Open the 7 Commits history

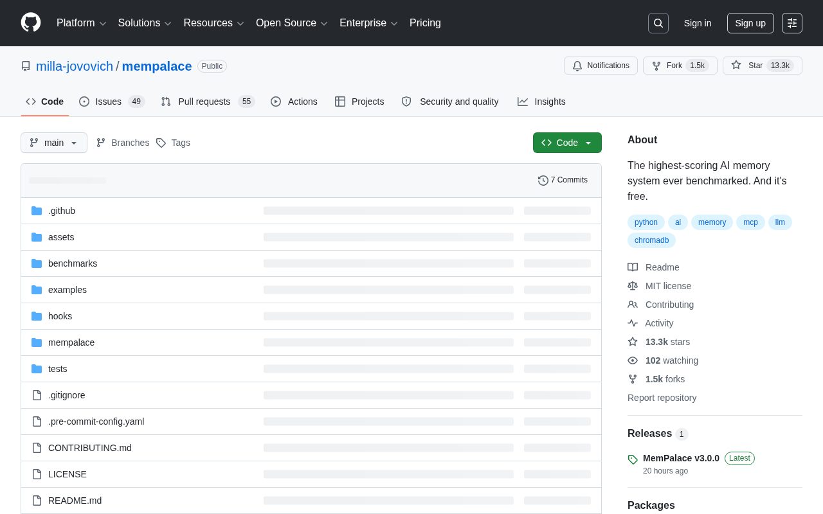[563, 180]
